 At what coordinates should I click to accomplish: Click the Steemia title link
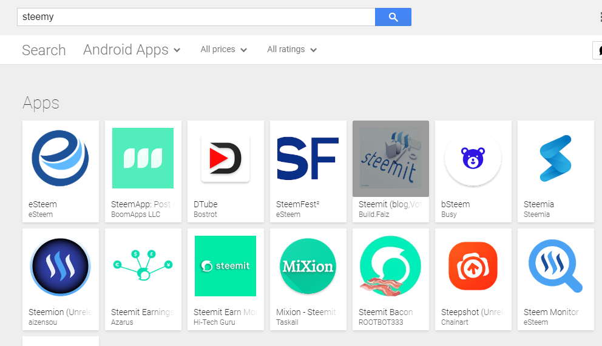click(x=539, y=204)
